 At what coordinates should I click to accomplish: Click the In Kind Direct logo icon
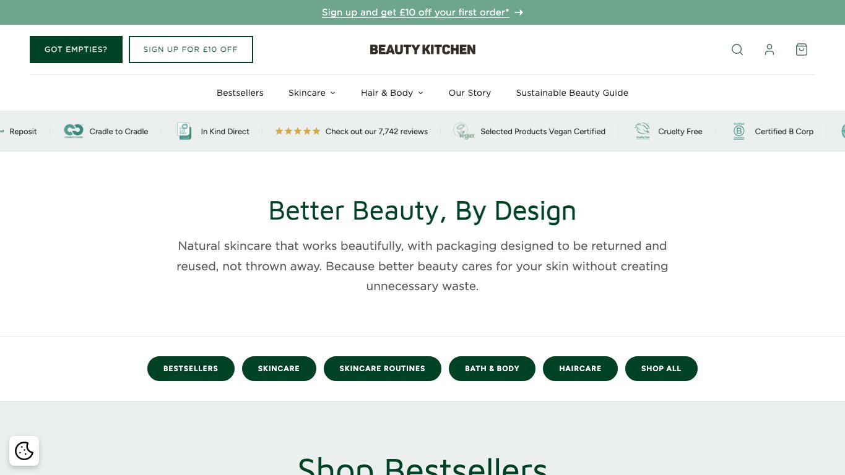pos(184,131)
